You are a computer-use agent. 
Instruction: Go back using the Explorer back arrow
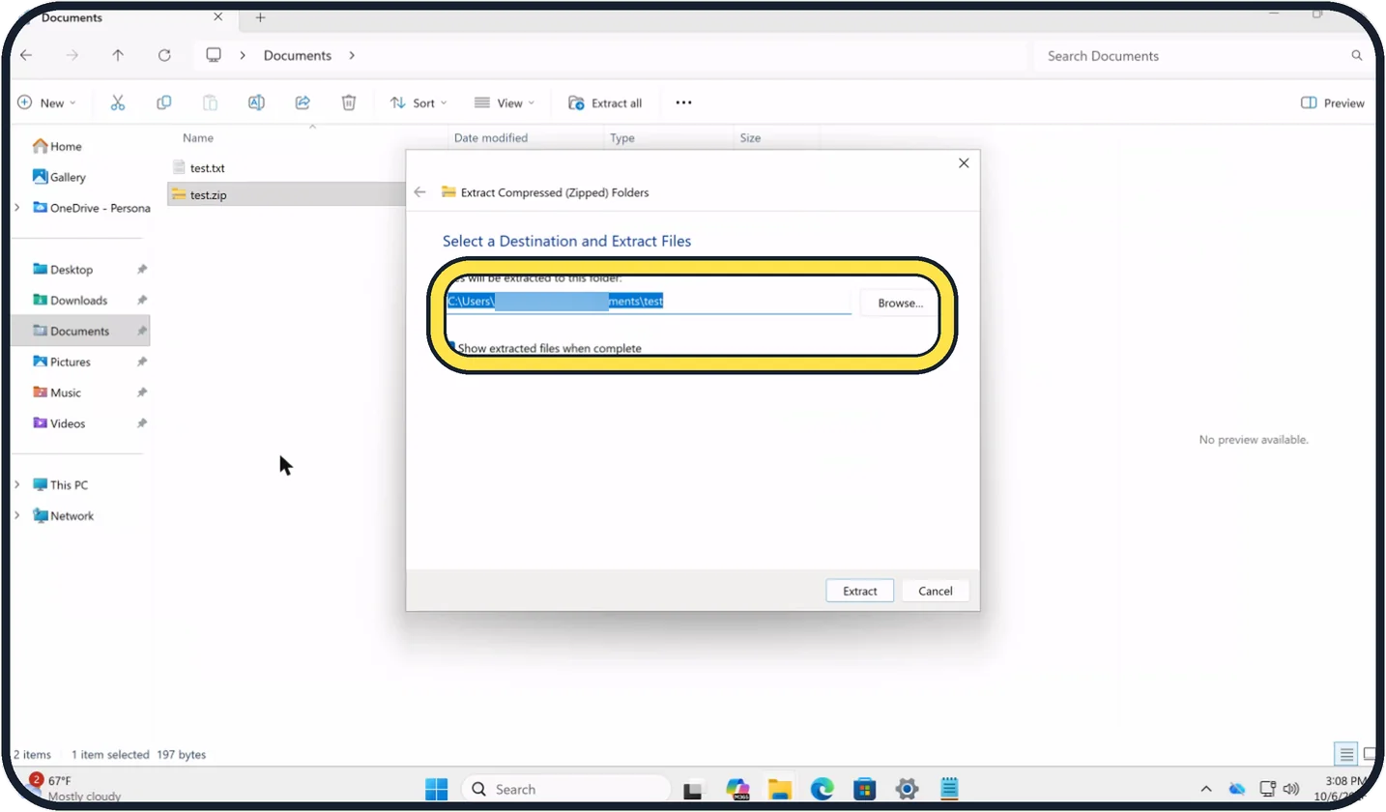[26, 55]
